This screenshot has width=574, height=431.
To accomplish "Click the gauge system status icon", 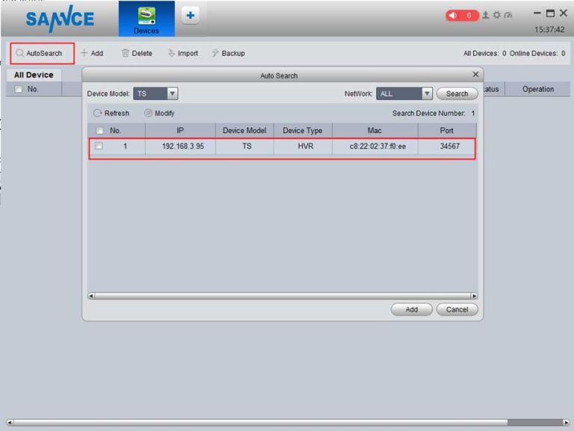I will click(x=507, y=15).
